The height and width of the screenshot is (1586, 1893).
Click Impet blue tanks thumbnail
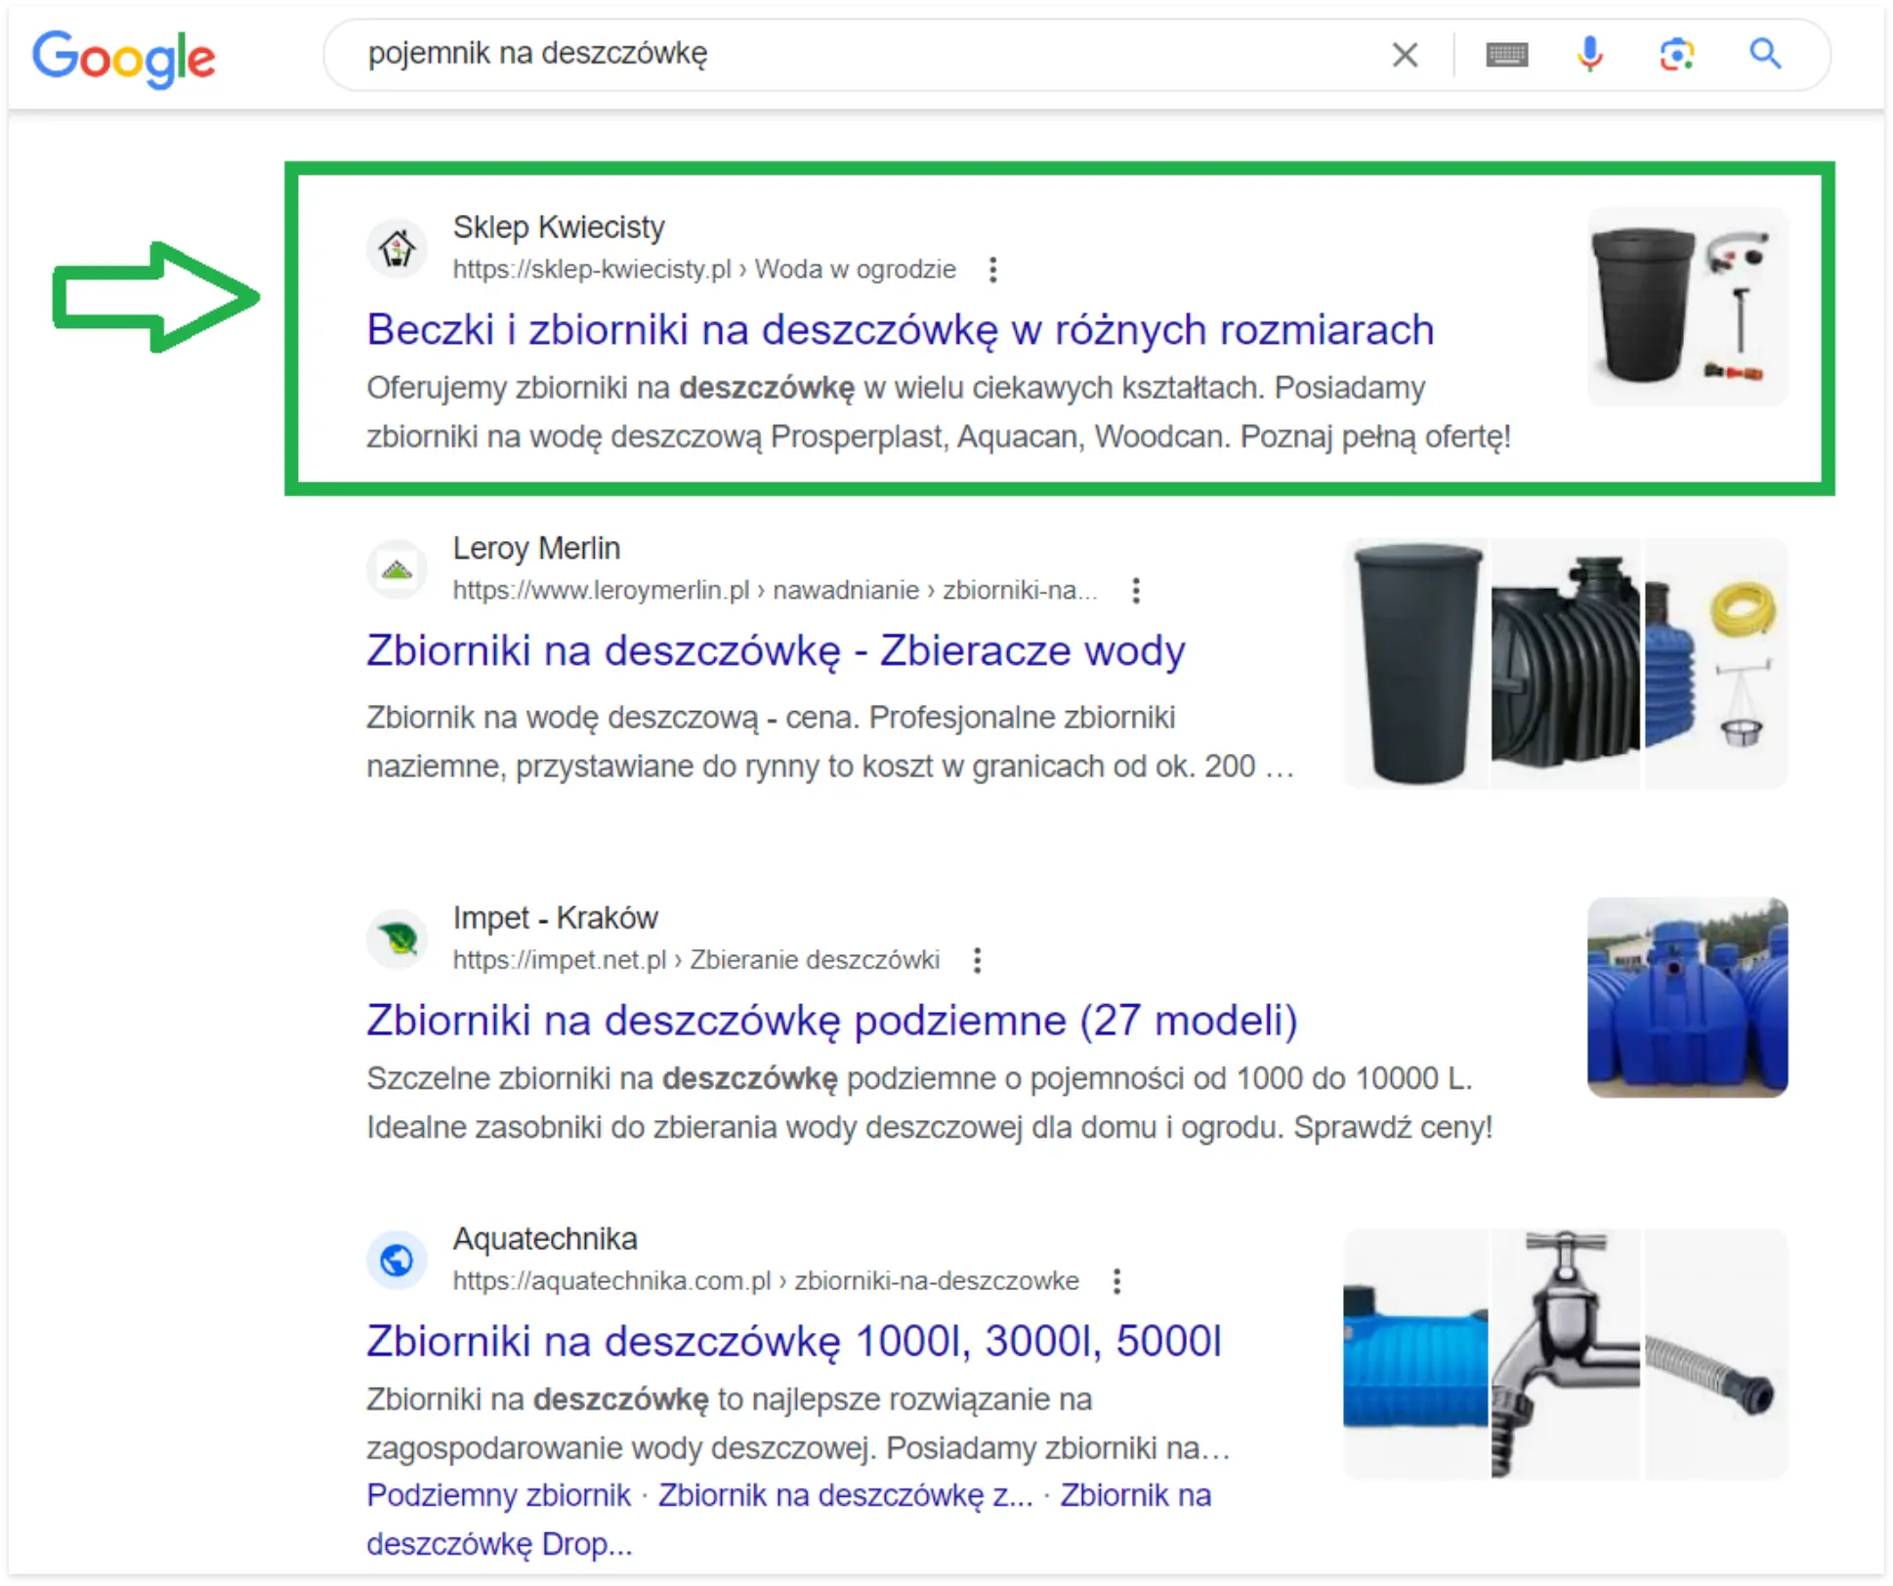click(x=1687, y=998)
